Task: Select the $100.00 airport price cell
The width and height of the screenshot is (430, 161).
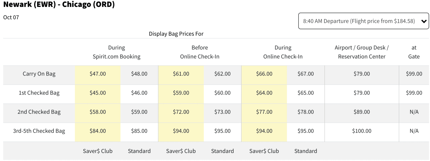Action: [x=362, y=131]
